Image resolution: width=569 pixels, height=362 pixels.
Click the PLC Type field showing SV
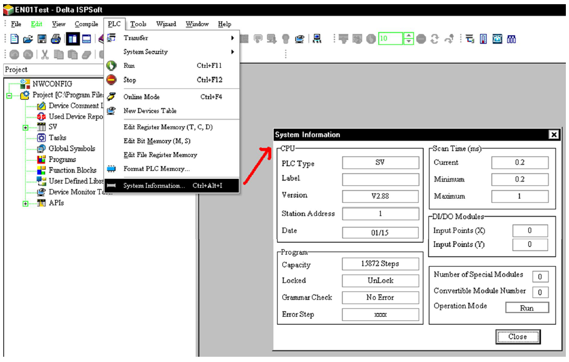click(380, 163)
